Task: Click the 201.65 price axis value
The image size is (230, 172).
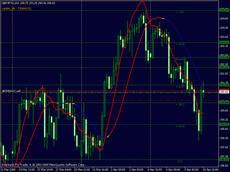Action: click(x=224, y=73)
